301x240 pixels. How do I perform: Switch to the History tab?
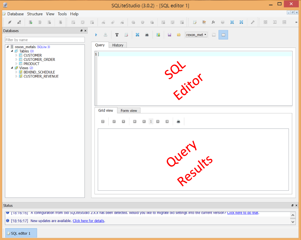coord(118,45)
